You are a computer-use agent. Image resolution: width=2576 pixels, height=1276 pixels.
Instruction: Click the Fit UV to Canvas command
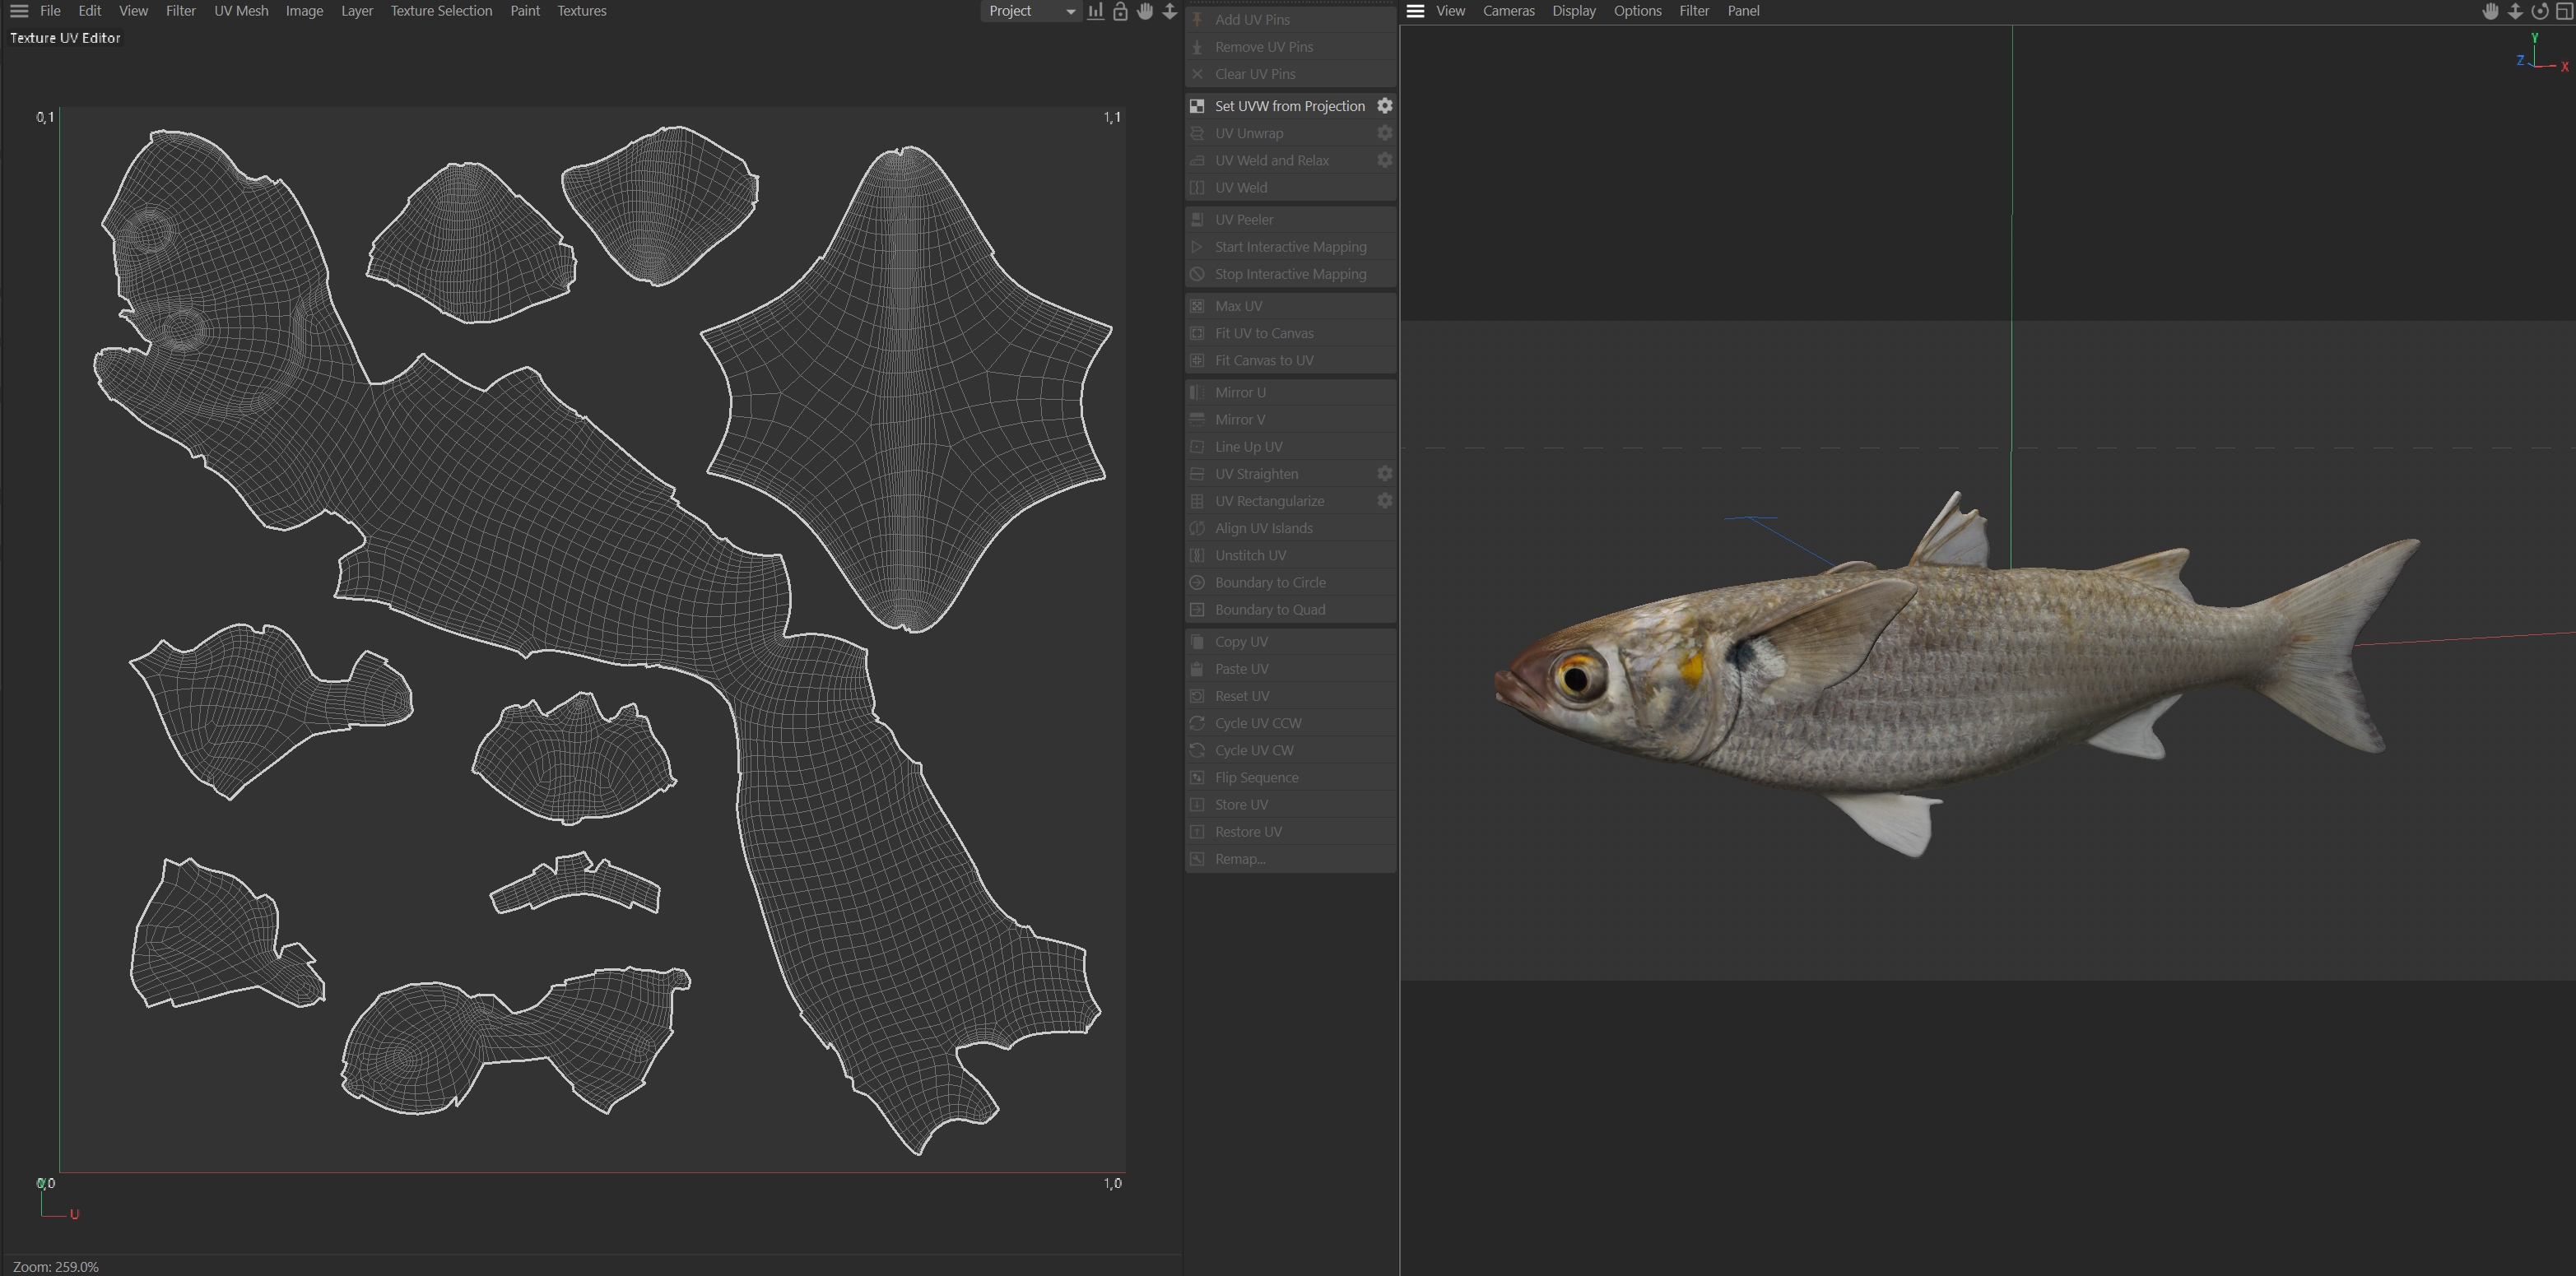coord(1264,333)
